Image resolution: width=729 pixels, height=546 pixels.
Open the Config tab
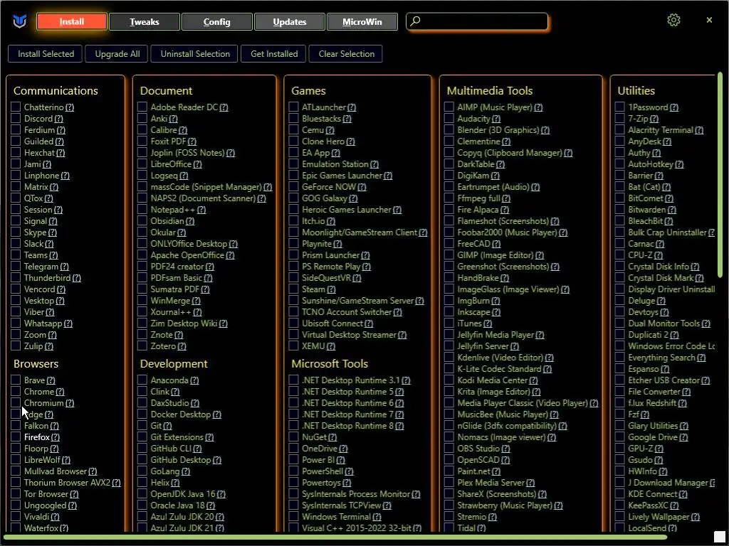pos(216,21)
